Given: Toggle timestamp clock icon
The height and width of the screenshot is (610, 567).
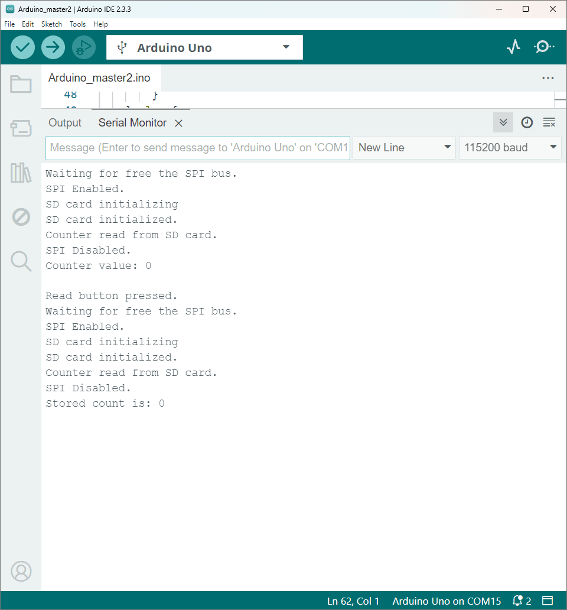Looking at the screenshot, I should click(x=527, y=122).
